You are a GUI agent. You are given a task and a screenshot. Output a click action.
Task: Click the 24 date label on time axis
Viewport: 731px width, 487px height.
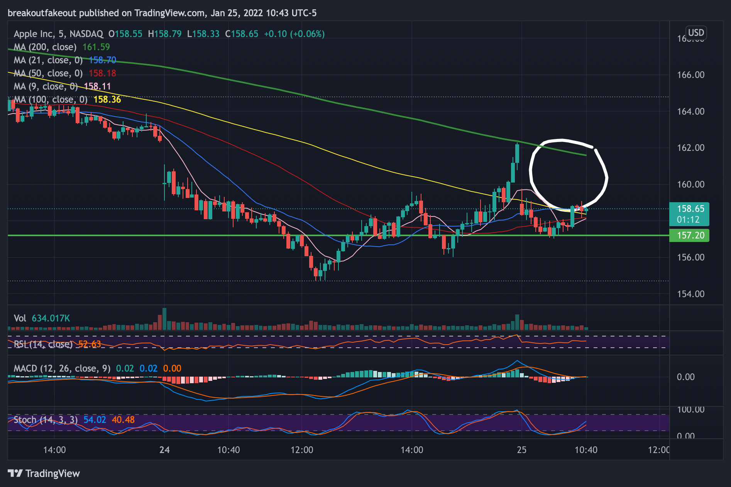pos(164,450)
